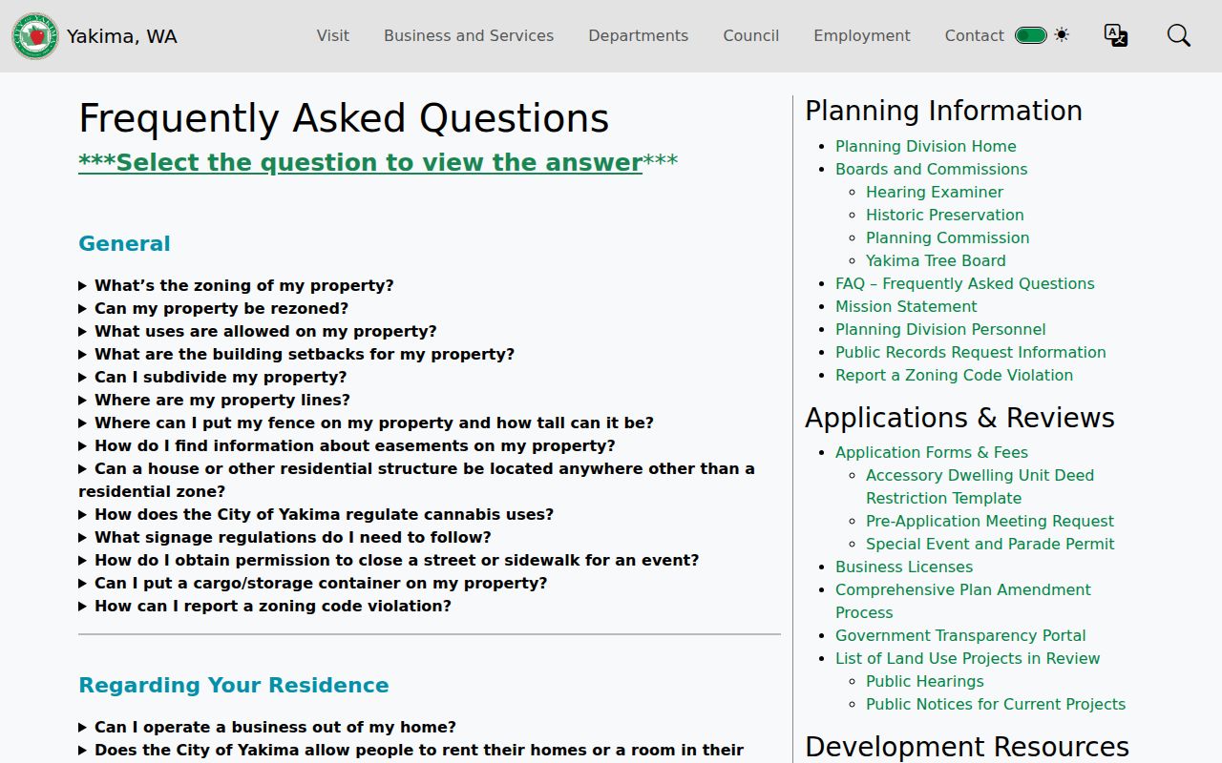
Task: Click the Regarding Your Residence heading
Action: (234, 685)
